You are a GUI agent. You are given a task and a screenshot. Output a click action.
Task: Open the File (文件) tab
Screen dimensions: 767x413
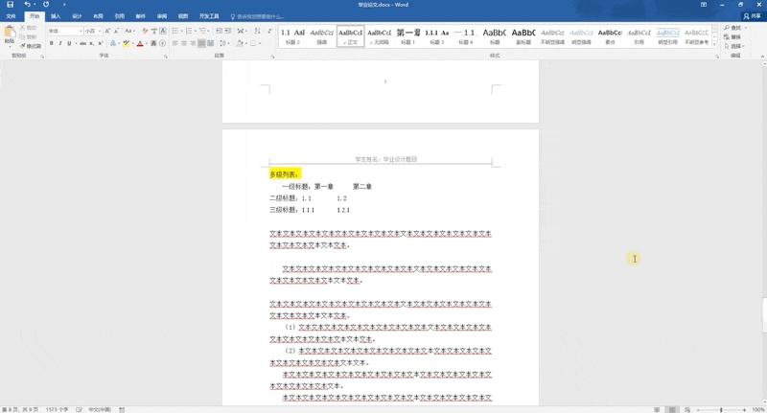point(11,16)
